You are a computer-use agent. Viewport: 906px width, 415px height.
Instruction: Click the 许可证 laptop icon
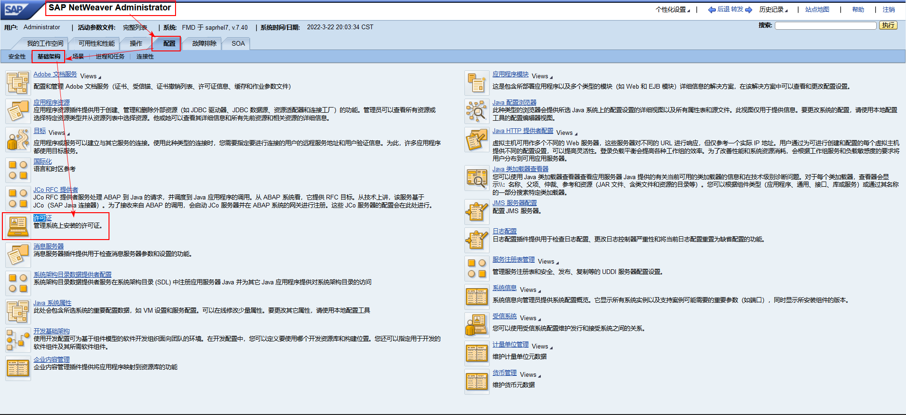pos(18,227)
